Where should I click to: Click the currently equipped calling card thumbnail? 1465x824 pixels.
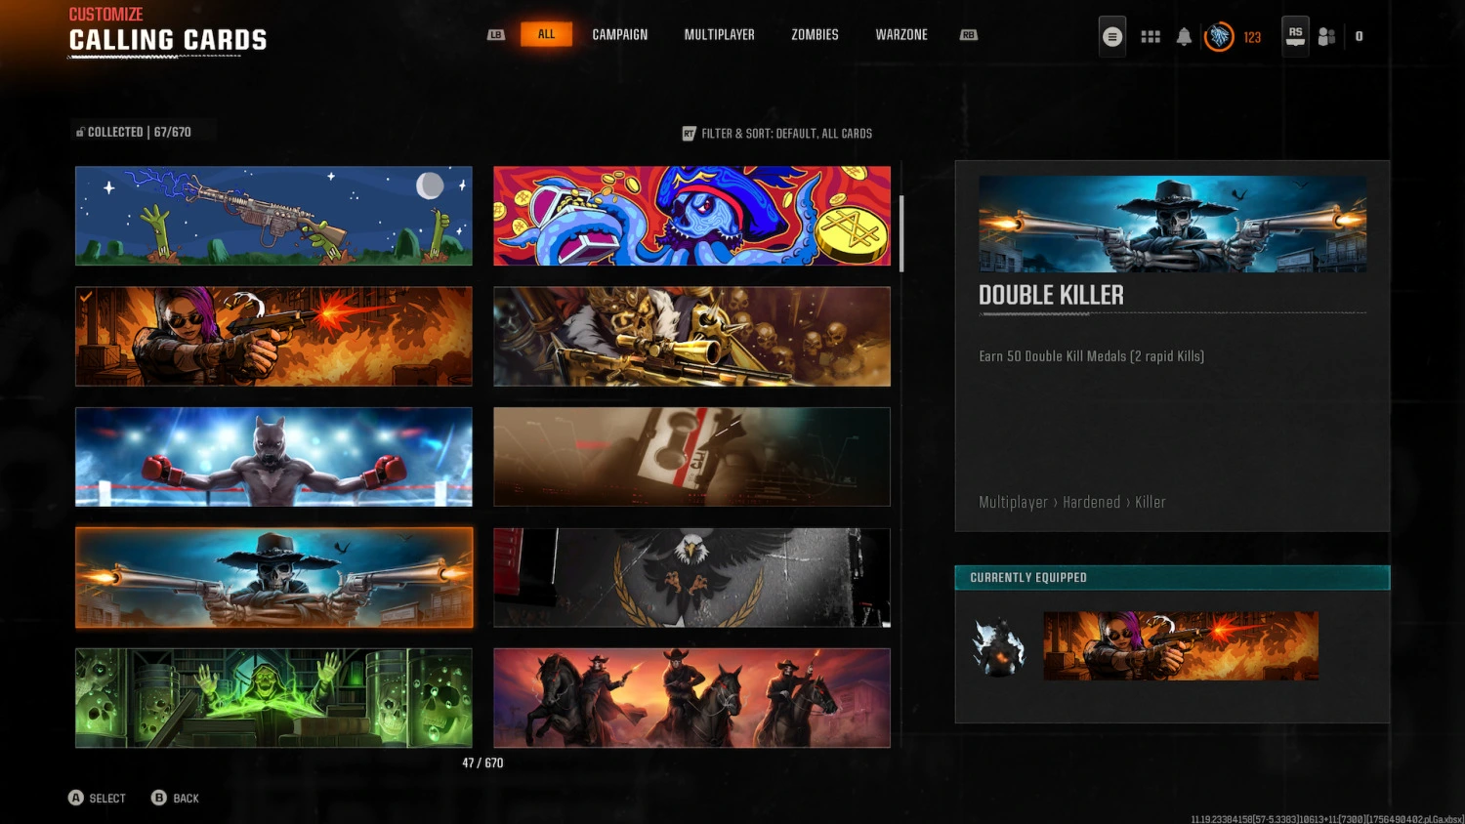(1181, 646)
